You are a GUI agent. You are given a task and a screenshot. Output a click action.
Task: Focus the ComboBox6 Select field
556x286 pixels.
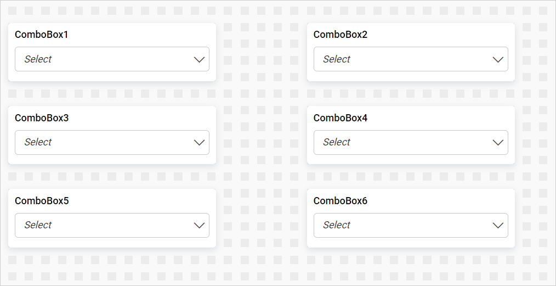337,225
